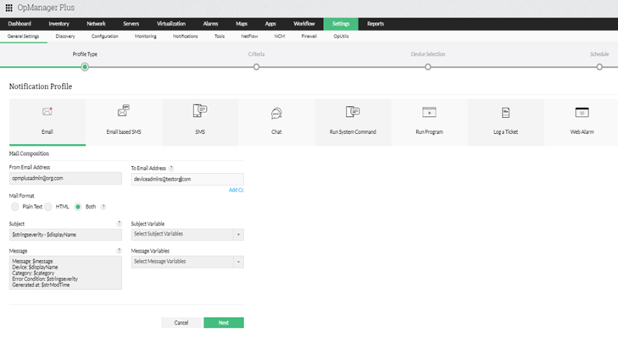Select the HTML mail format
Screen dimensions: 618x344
(48, 207)
